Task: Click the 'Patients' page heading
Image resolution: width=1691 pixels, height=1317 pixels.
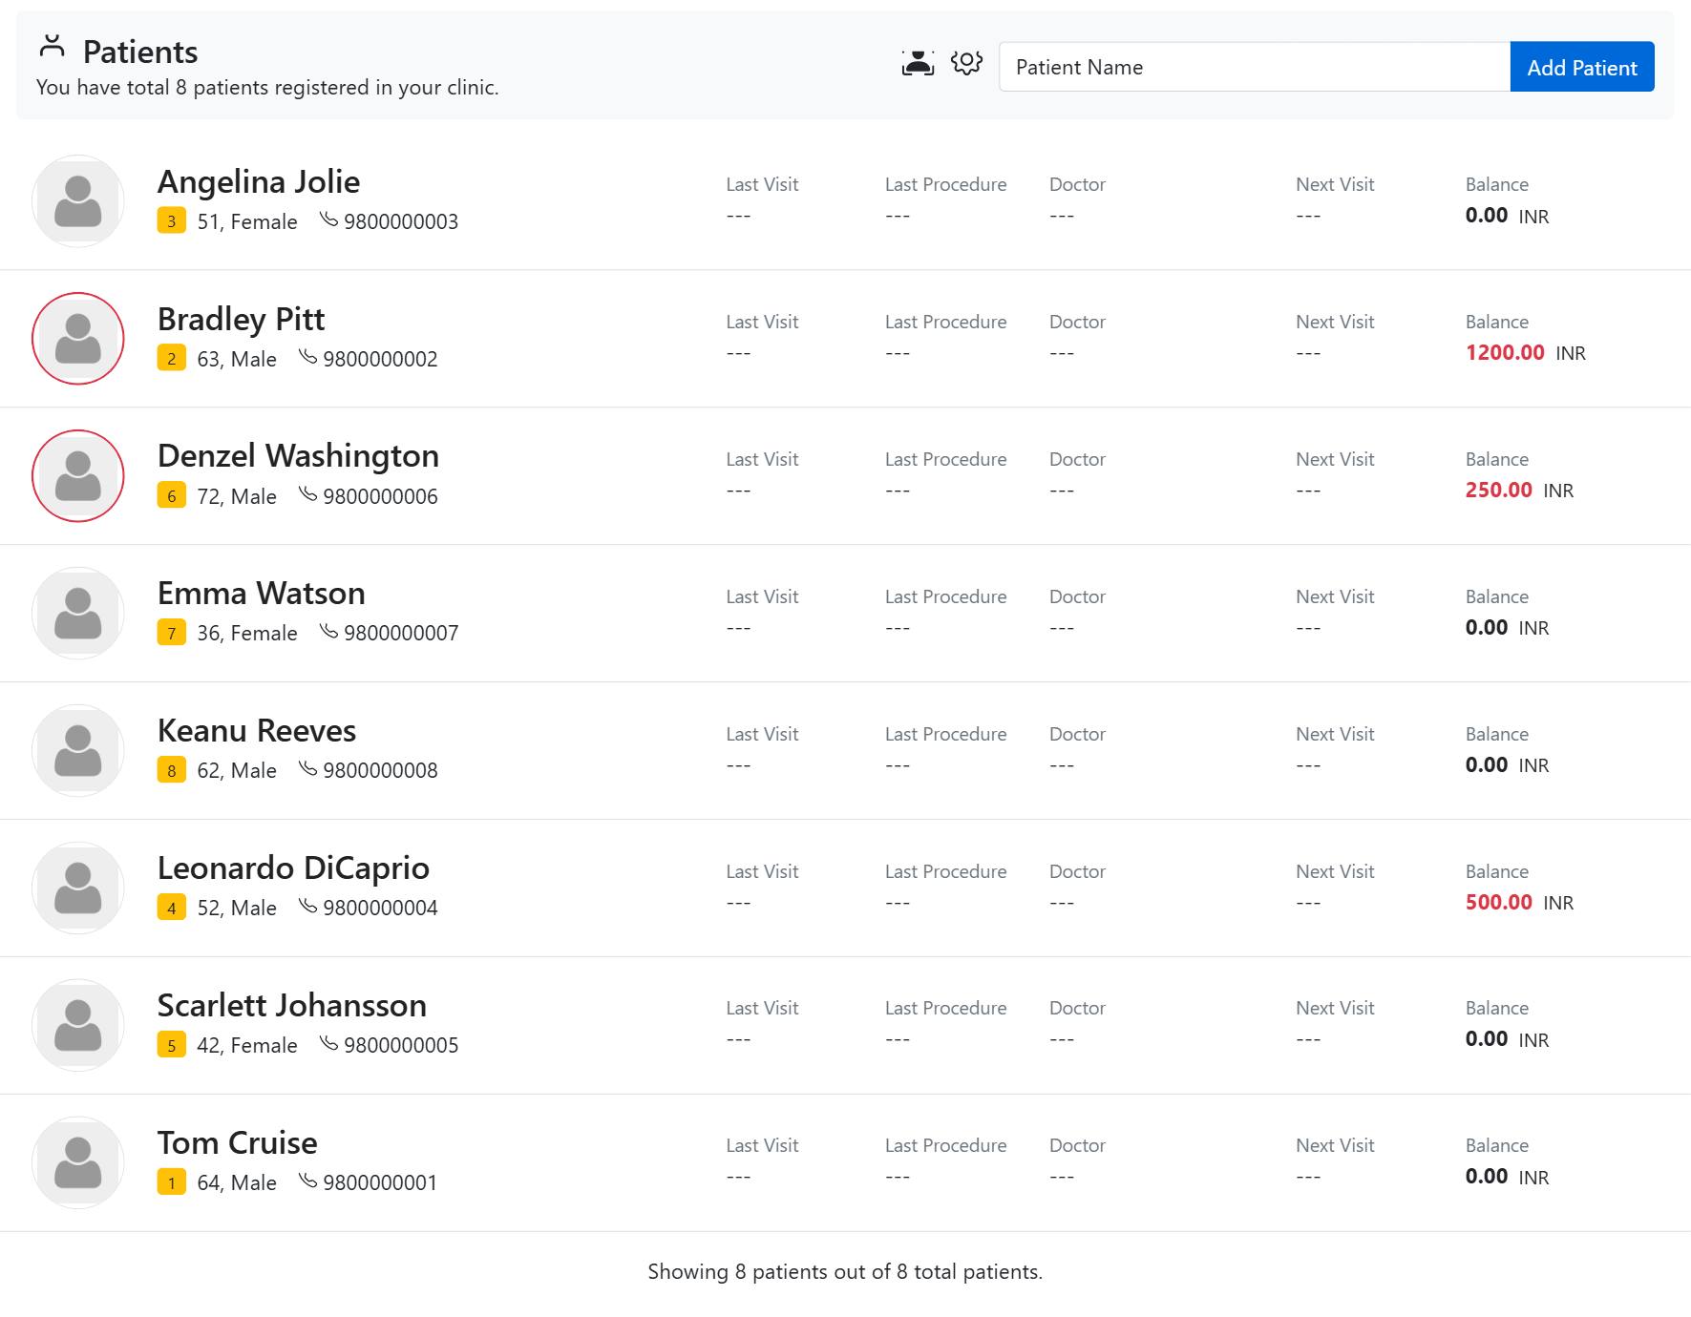Action: (x=140, y=52)
